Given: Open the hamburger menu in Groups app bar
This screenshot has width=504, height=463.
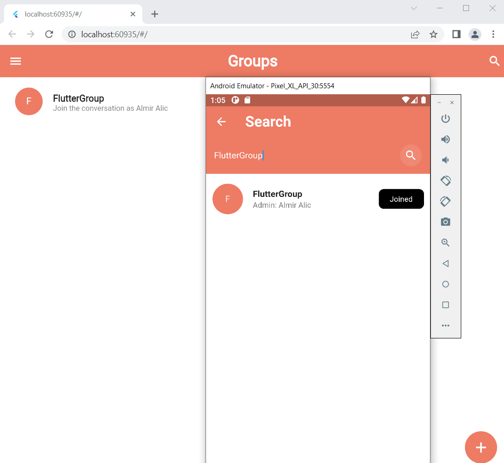Looking at the screenshot, I should pyautogui.click(x=16, y=61).
